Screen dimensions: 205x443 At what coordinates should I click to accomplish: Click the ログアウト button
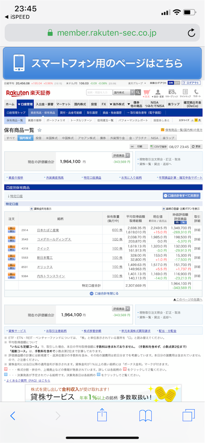tap(191, 83)
